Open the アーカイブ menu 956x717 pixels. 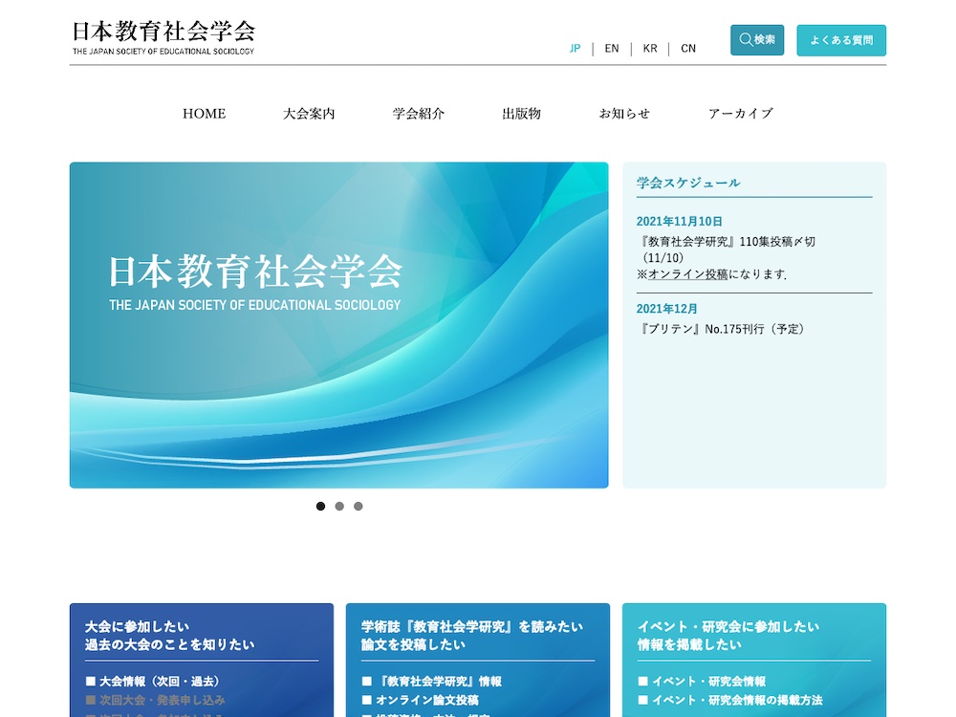coord(741,114)
